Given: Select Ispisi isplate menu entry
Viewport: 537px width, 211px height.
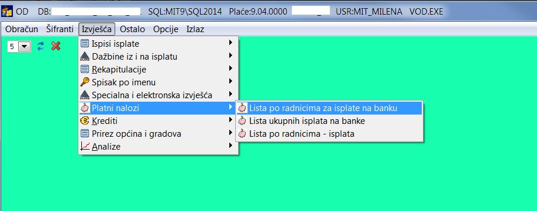Looking at the screenshot, I should [x=158, y=44].
